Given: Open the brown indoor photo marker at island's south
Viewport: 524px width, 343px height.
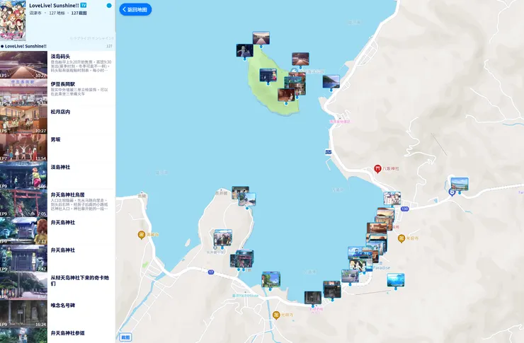Looking at the screenshot, I should [286, 95].
